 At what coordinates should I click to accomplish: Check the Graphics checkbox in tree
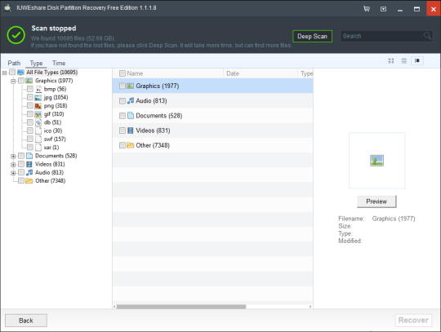pyautogui.click(x=21, y=81)
